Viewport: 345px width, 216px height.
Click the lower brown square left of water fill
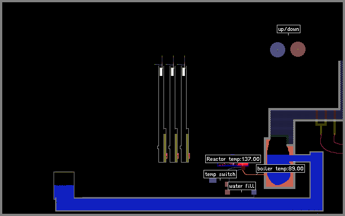click(227, 192)
